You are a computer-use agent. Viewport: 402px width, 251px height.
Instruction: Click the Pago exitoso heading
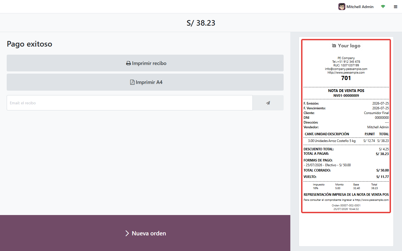pyautogui.click(x=29, y=44)
